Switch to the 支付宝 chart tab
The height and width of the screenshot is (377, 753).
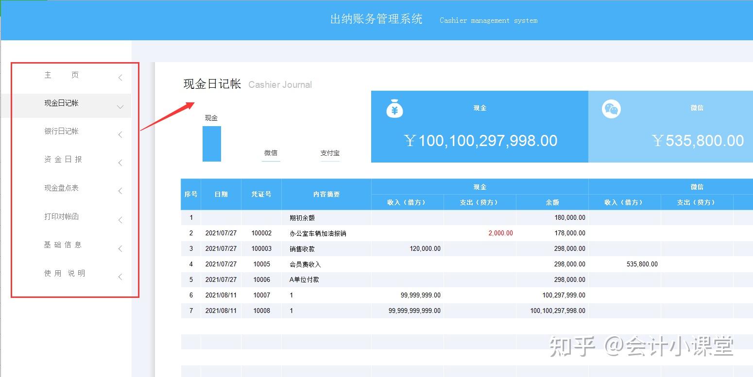[330, 153]
